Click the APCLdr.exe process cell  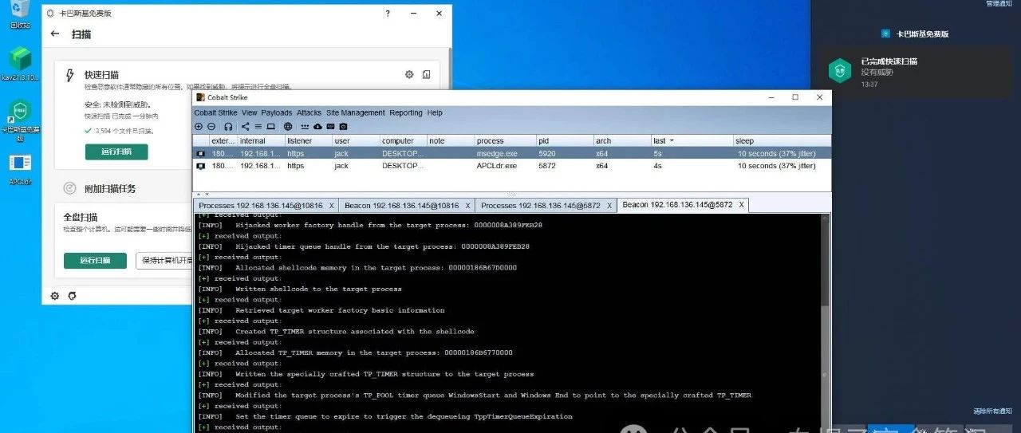pos(505,166)
